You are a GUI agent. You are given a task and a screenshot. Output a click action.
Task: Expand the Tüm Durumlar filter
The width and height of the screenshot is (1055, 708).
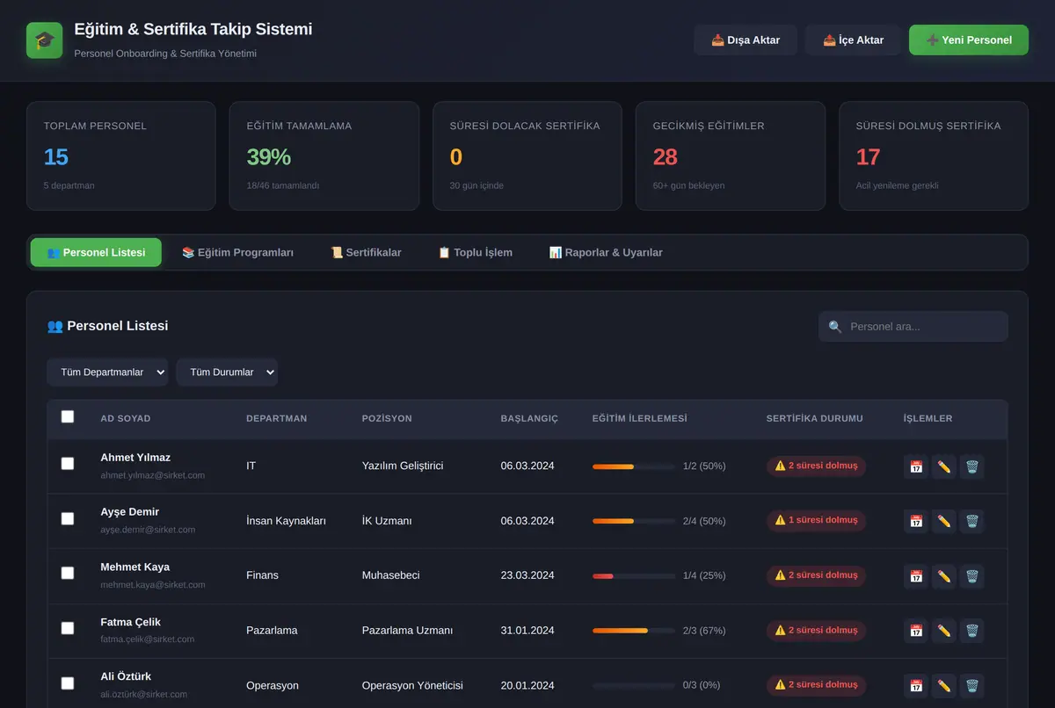(x=227, y=372)
